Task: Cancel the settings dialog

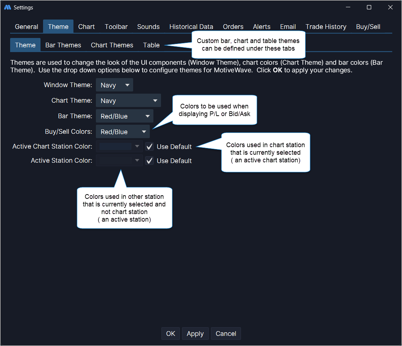Action: tap(226, 334)
